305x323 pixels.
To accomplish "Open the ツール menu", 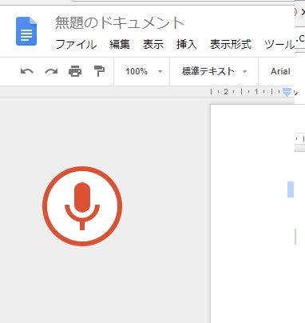I will [x=279, y=44].
